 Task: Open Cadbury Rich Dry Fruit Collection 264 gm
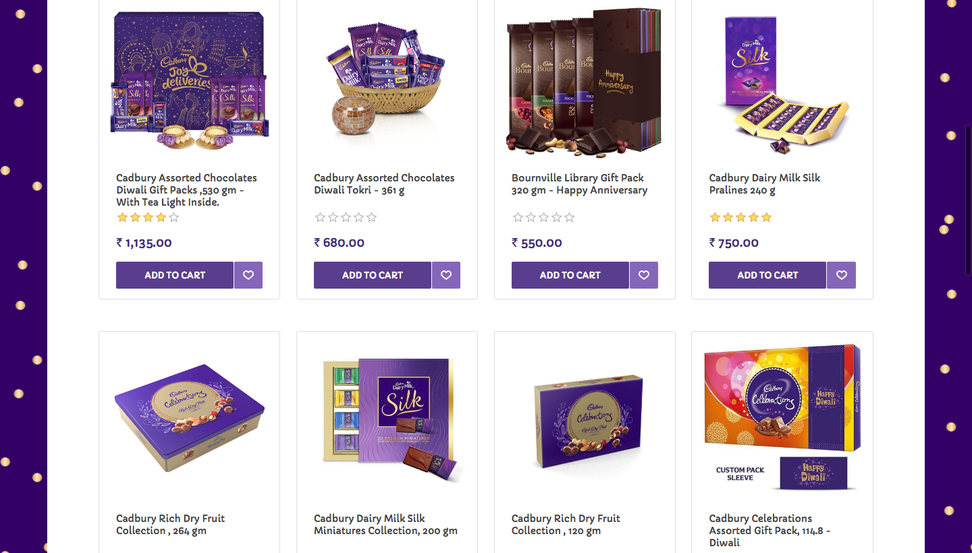[170, 525]
